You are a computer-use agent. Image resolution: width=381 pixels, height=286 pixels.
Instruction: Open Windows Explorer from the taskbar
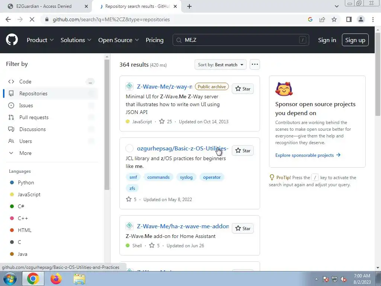coord(79,279)
